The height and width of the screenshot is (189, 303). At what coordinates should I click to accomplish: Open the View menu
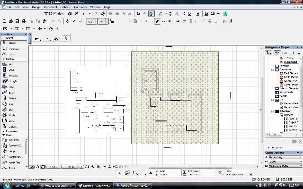pyautogui.click(x=26, y=7)
